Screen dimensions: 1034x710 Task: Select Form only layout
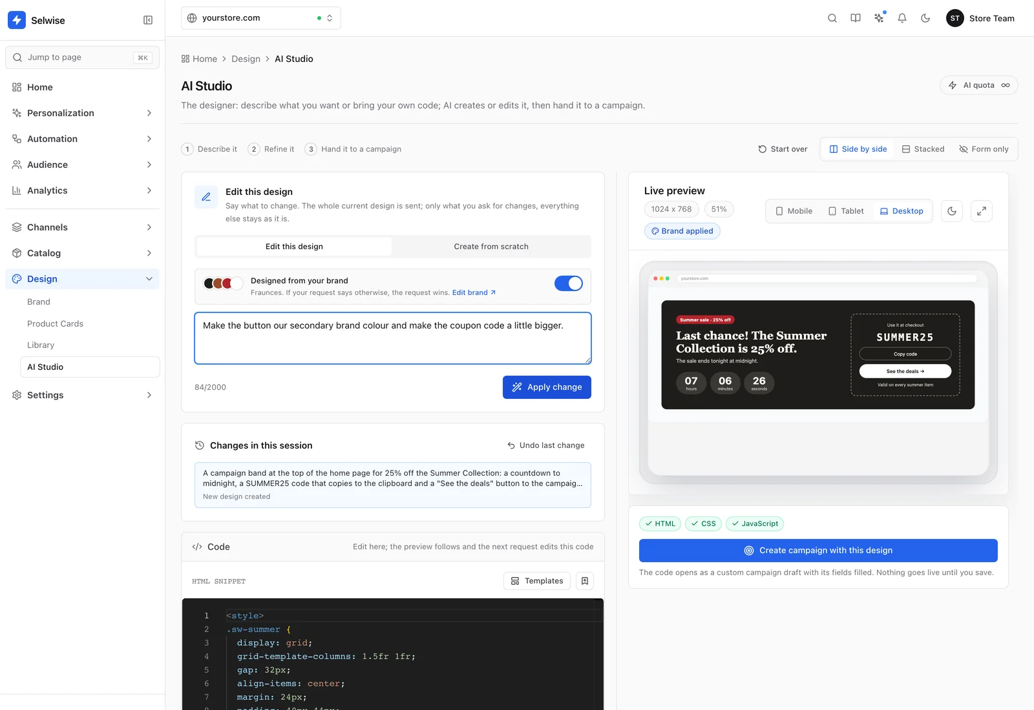pos(984,149)
